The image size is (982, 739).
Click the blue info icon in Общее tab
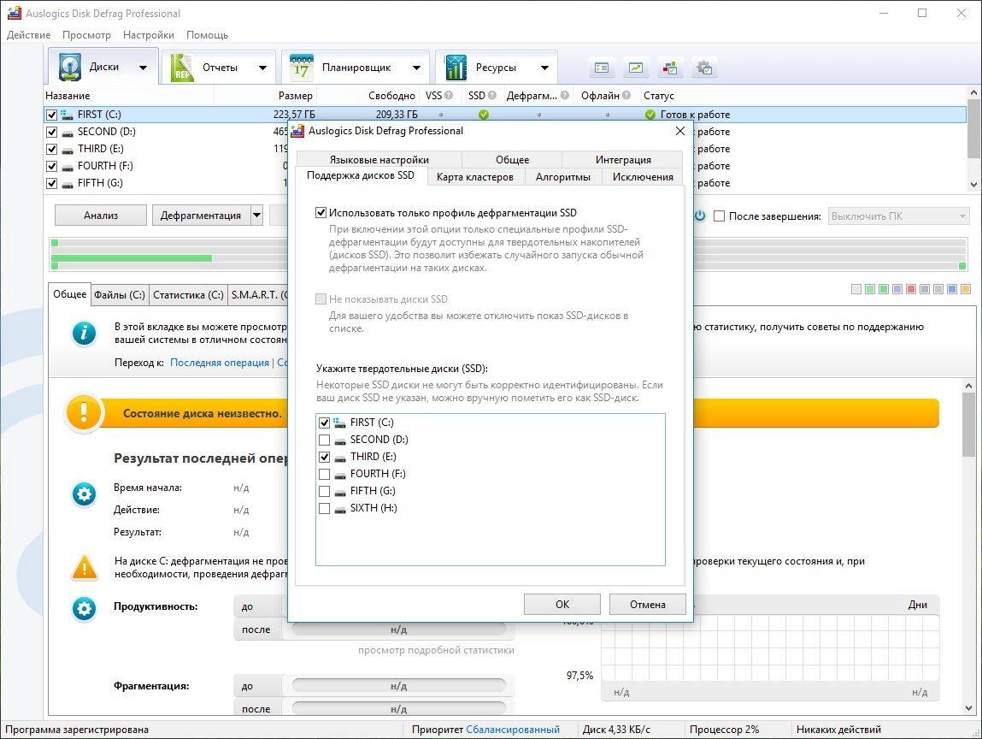coord(84,333)
